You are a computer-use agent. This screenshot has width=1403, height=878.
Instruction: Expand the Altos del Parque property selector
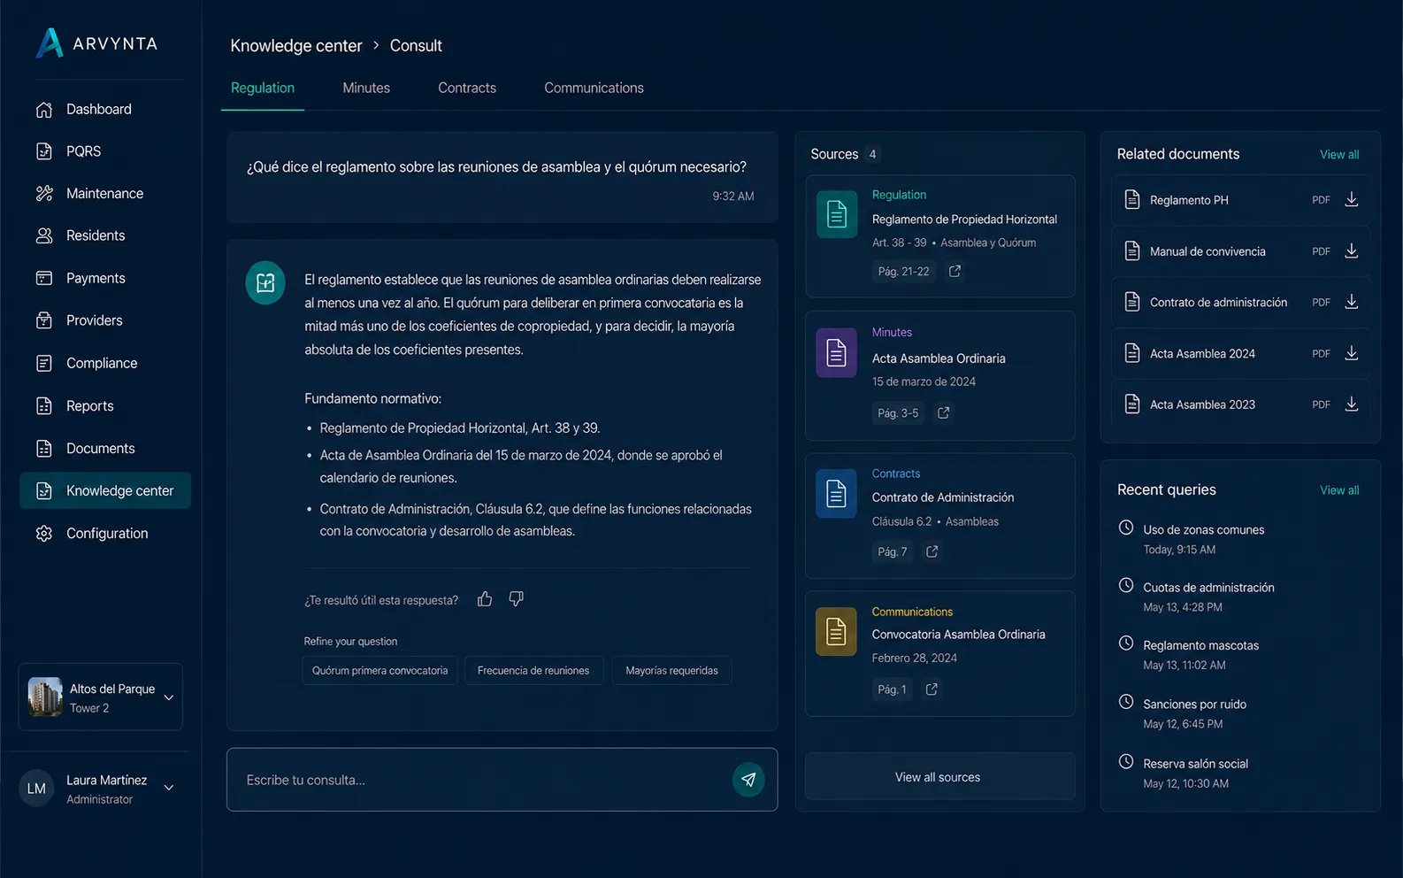(x=100, y=697)
